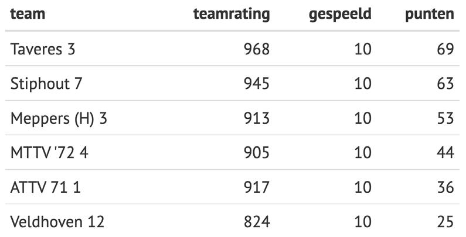466x237 pixels.
Task: Click teamrating value 824
Action: (257, 222)
